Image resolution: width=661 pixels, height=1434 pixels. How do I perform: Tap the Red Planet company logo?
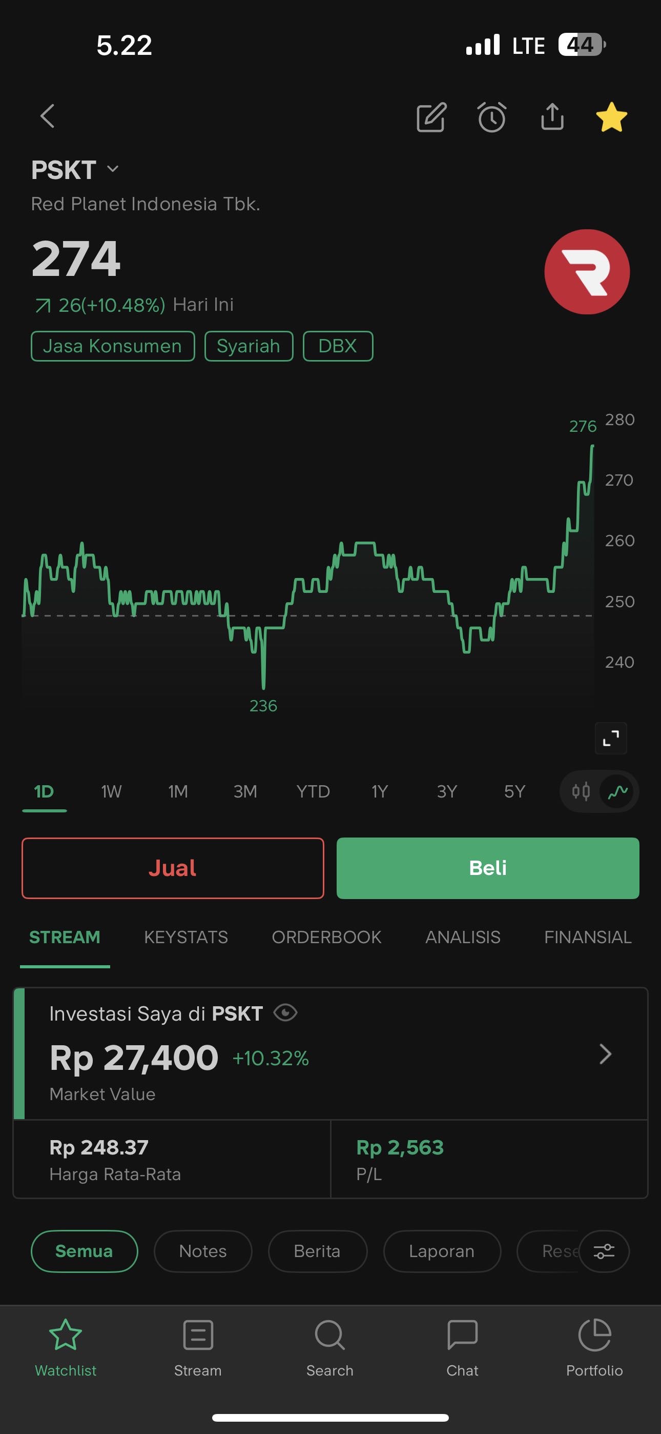coord(587,272)
